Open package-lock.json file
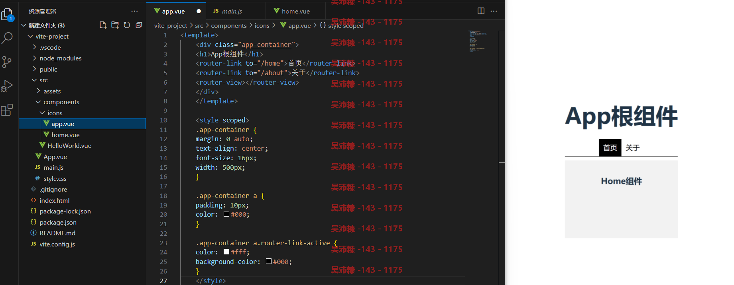 (83, 211)
